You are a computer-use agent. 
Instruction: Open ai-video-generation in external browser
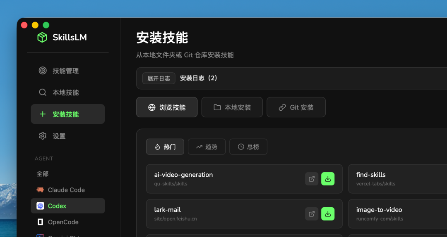tap(312, 179)
